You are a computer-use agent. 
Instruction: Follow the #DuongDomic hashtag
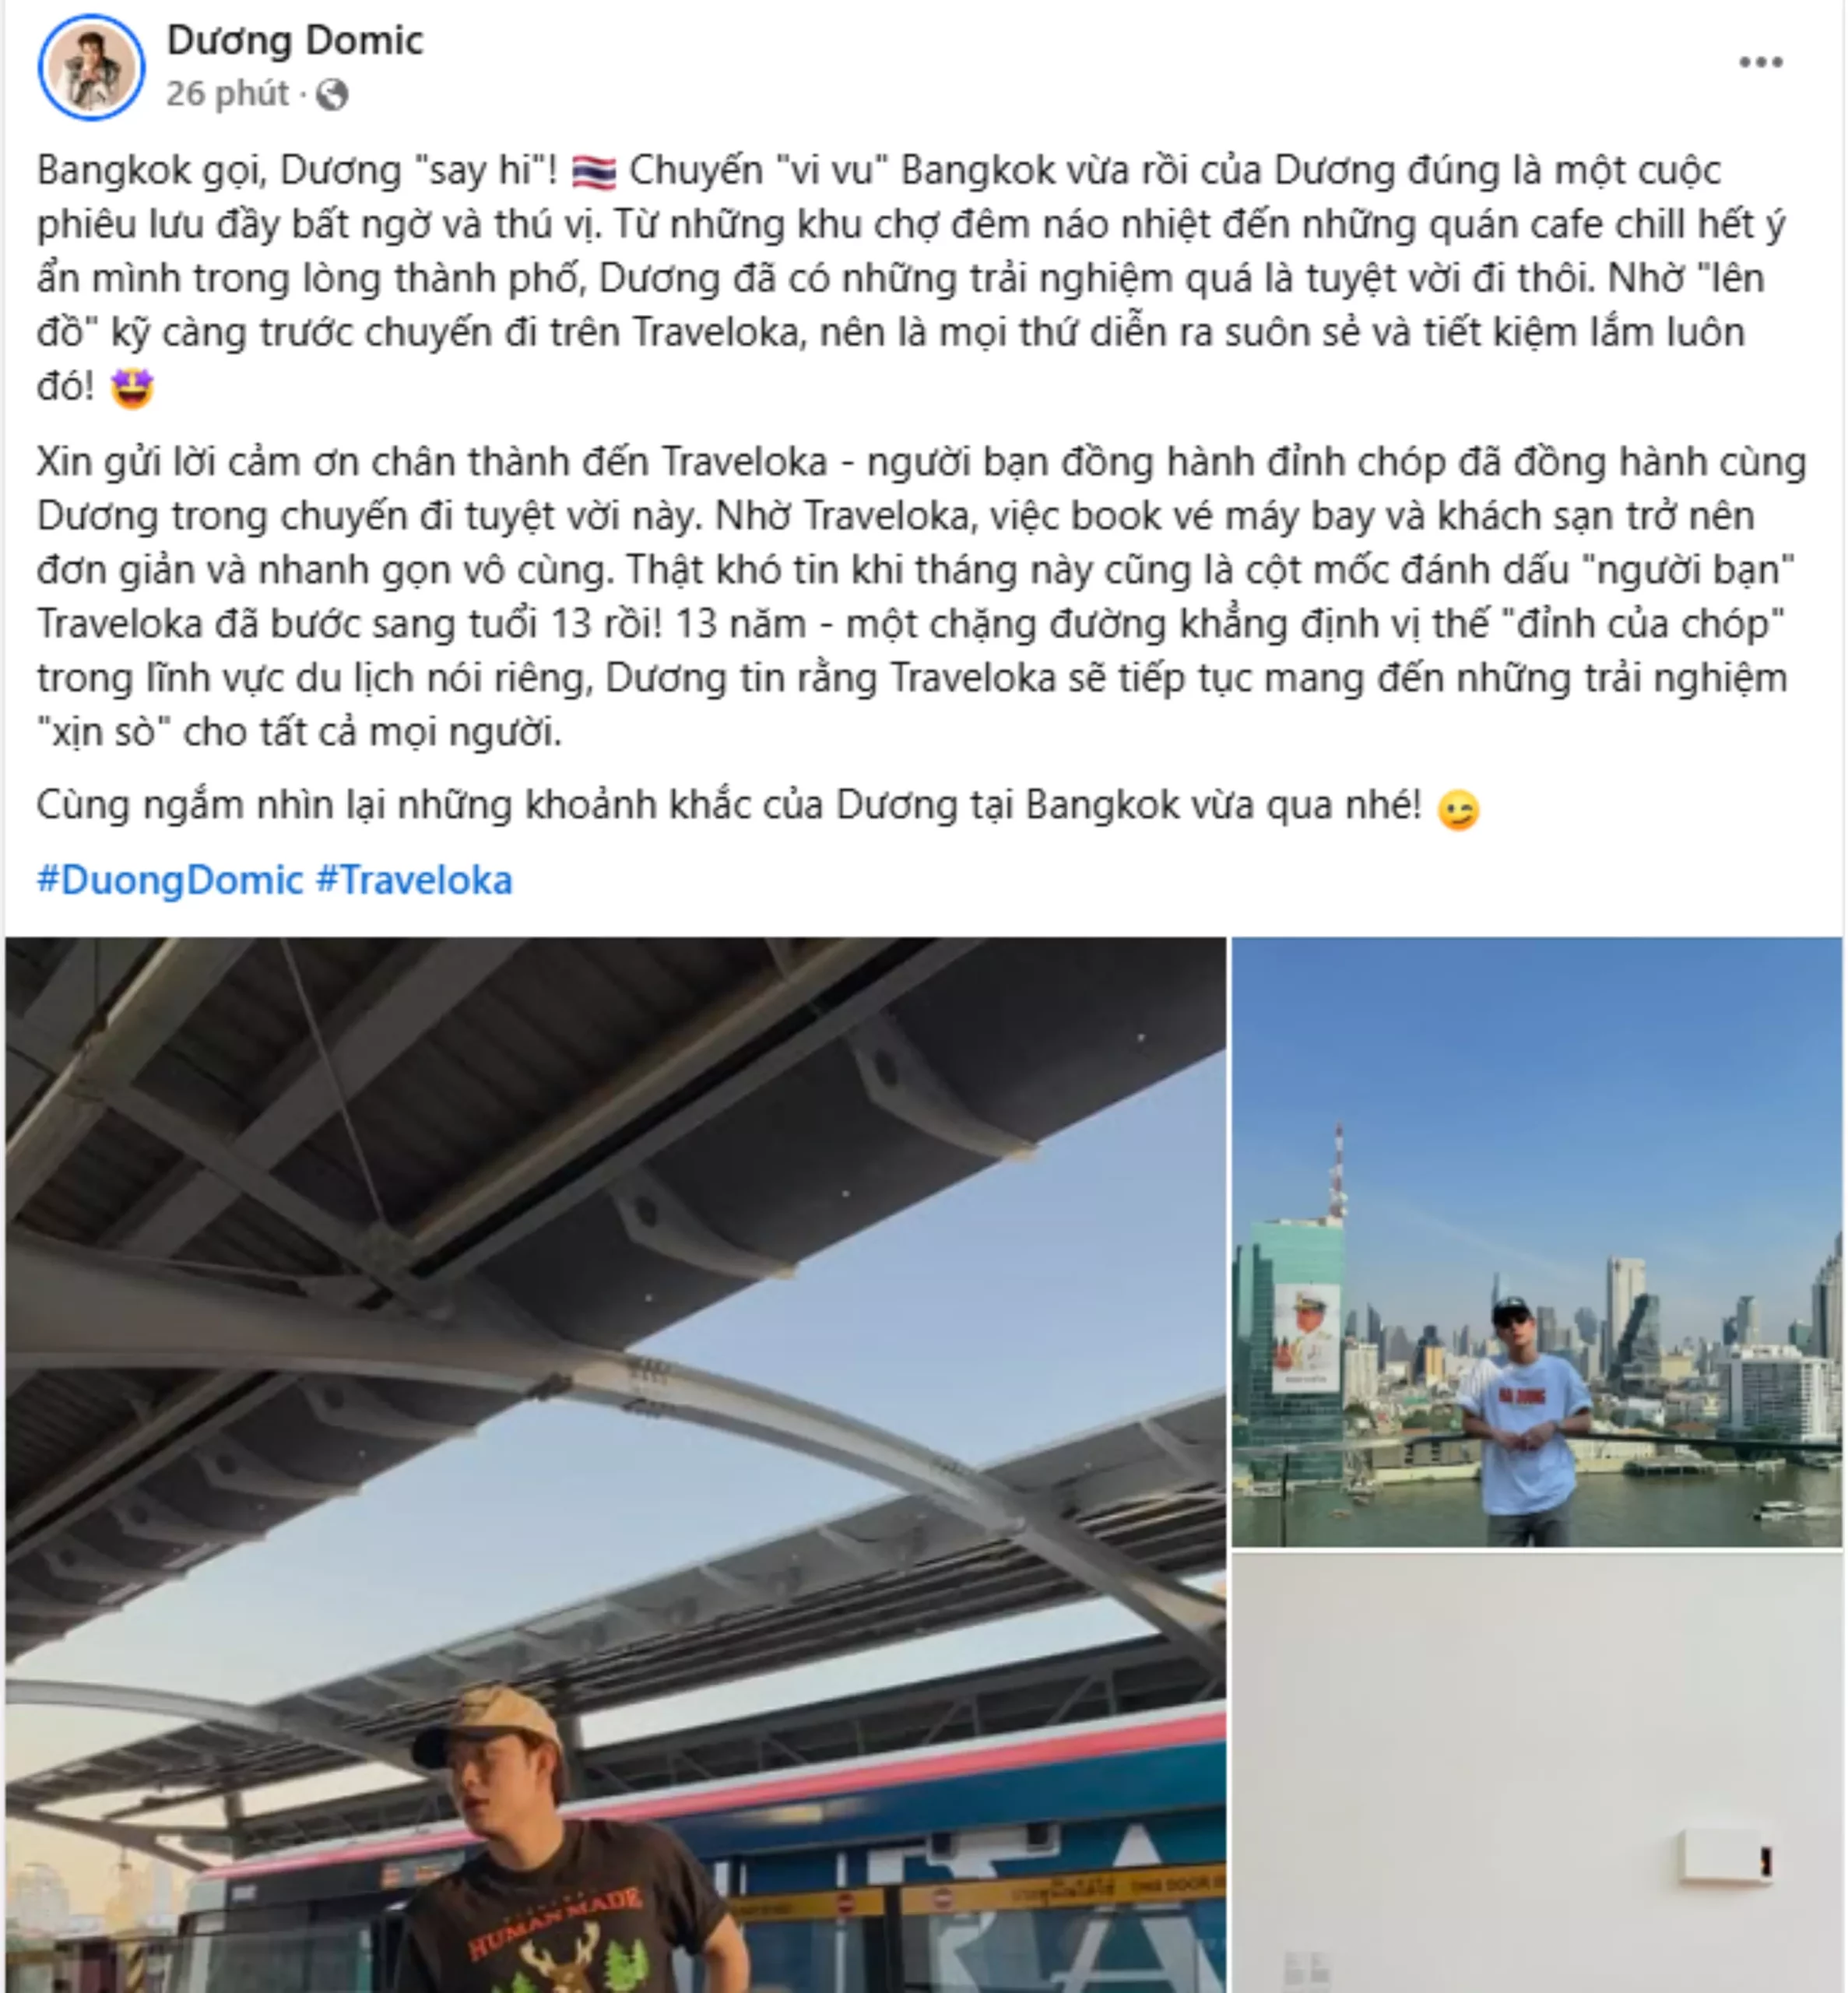click(x=169, y=880)
